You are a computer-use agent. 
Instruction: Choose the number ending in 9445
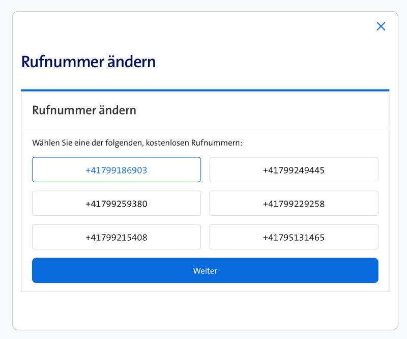(x=294, y=170)
